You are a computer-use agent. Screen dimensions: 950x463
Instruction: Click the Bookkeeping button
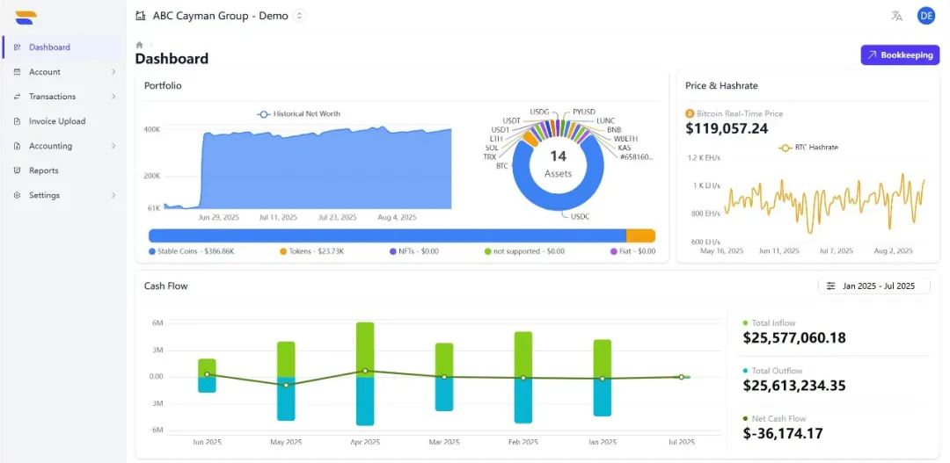tap(900, 54)
